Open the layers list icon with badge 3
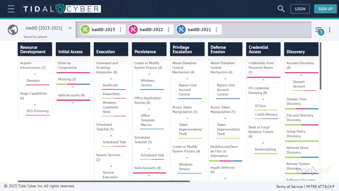The image size is (339, 191). click(319, 31)
